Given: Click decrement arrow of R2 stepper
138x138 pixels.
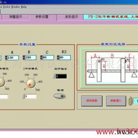Looking at the screenshot, I should pyautogui.click(x=58, y=59).
